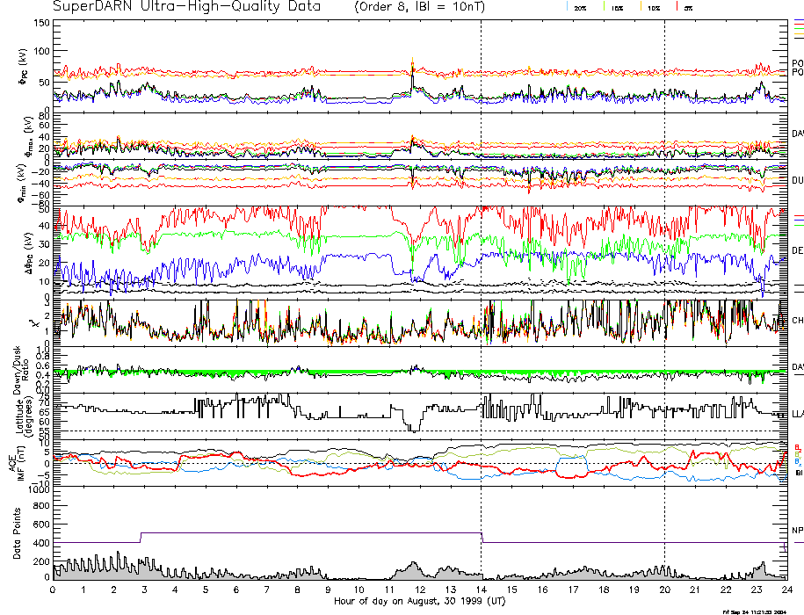Image resolution: width=804 pixels, height=615 pixels.
Task: Click the |B| label right of IMF panel
Action: [797, 474]
